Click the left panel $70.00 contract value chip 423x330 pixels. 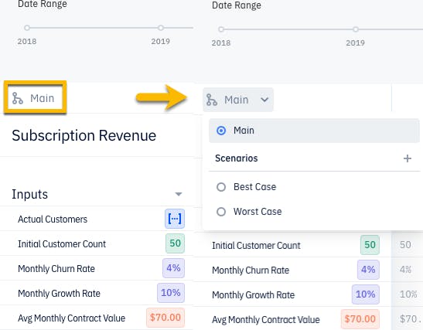[x=165, y=318]
